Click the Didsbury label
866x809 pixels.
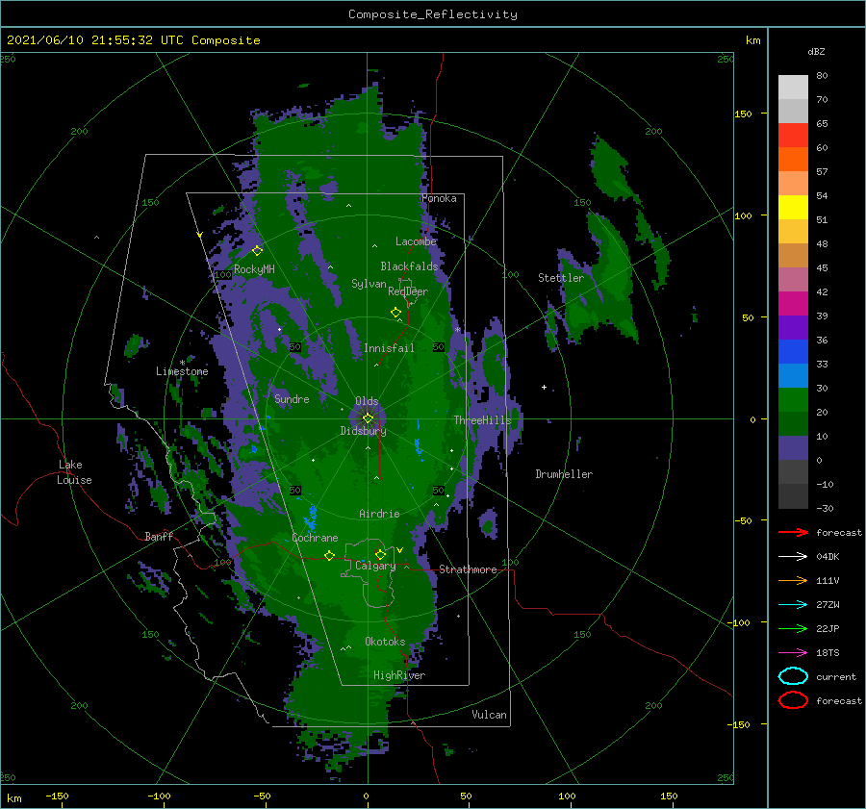click(x=363, y=431)
